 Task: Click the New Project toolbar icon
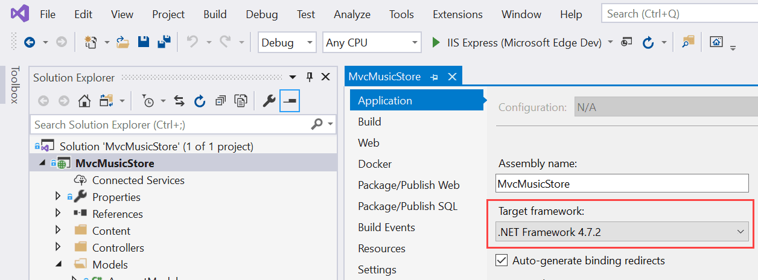click(x=91, y=42)
